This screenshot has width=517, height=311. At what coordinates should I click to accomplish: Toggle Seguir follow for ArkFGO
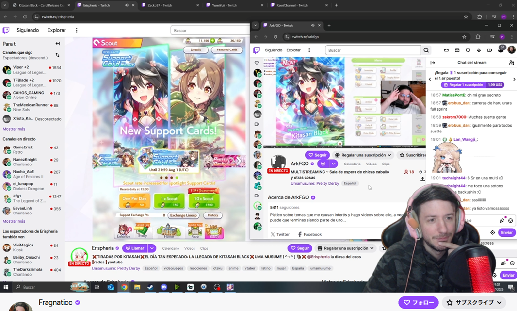(317, 155)
